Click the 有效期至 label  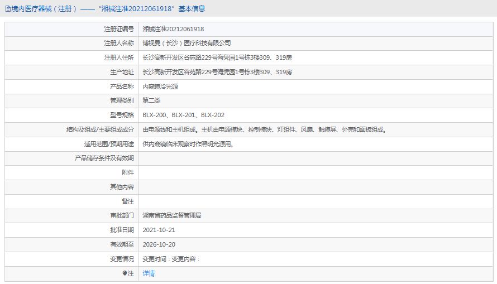pyautogui.click(x=122, y=245)
